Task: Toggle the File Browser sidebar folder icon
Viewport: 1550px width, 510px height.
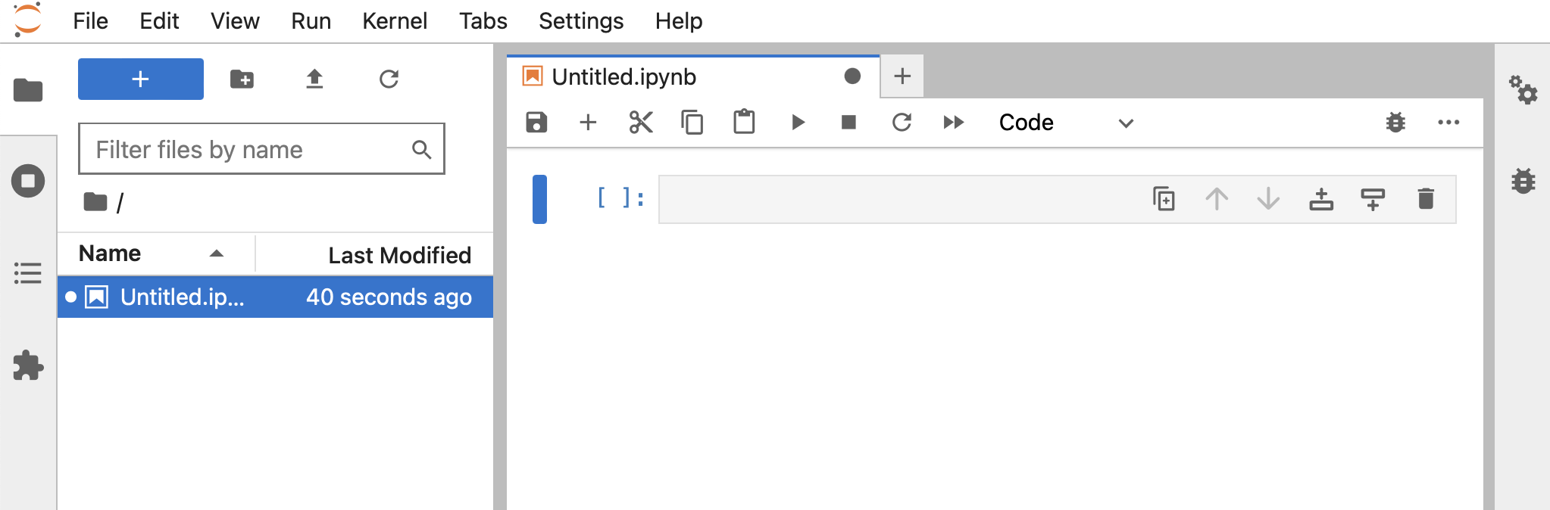Action: 28,90
